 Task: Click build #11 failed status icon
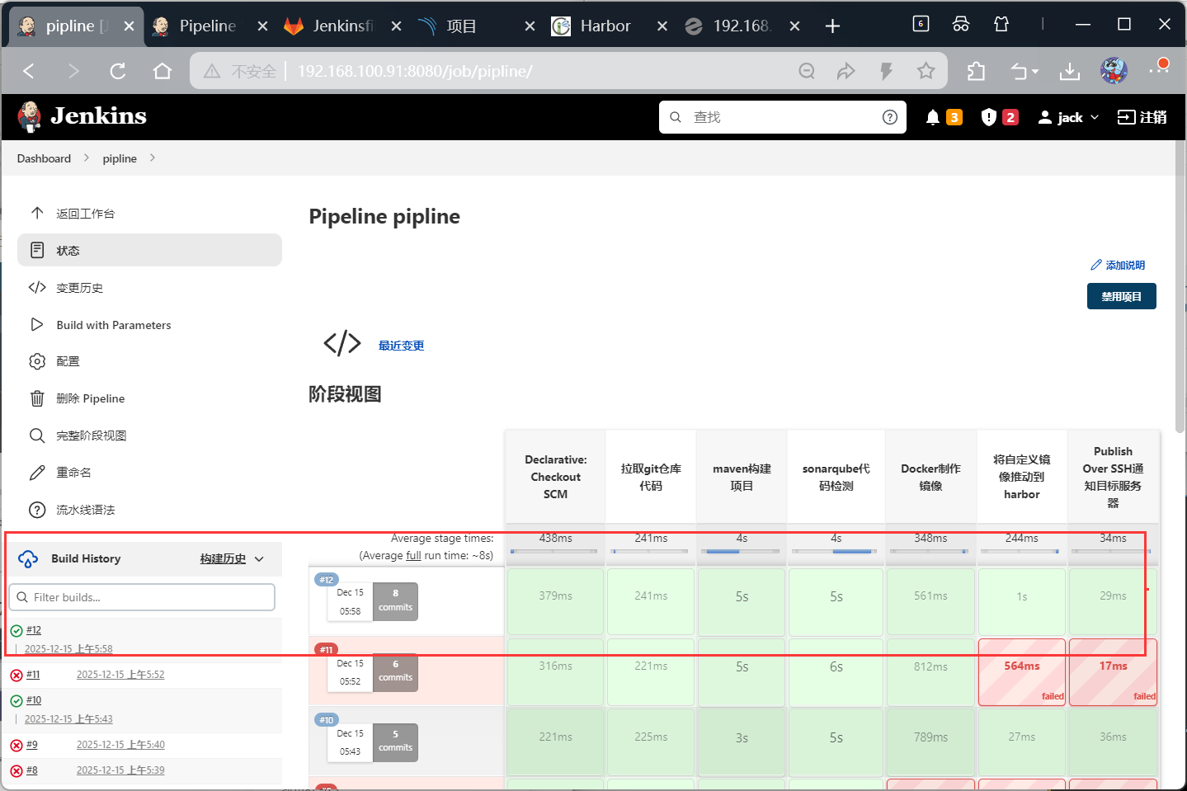click(16, 676)
